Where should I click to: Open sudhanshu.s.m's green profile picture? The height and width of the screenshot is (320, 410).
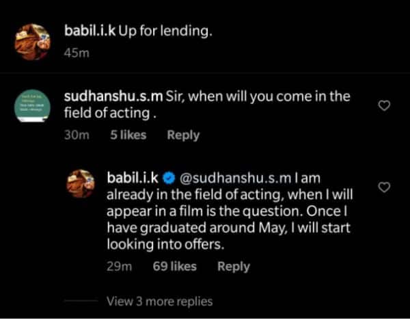coord(31,107)
